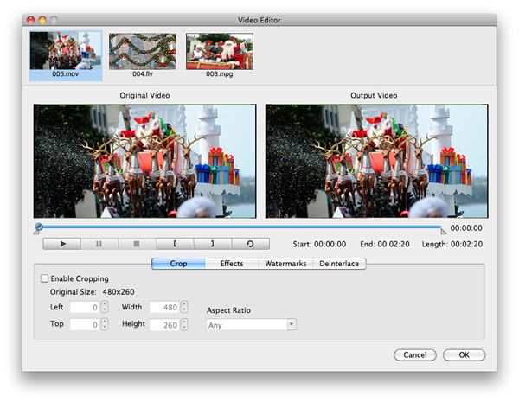Viewport: 519px width, 402px height.
Task: Click the Width field stepper arrows
Action: click(x=184, y=307)
